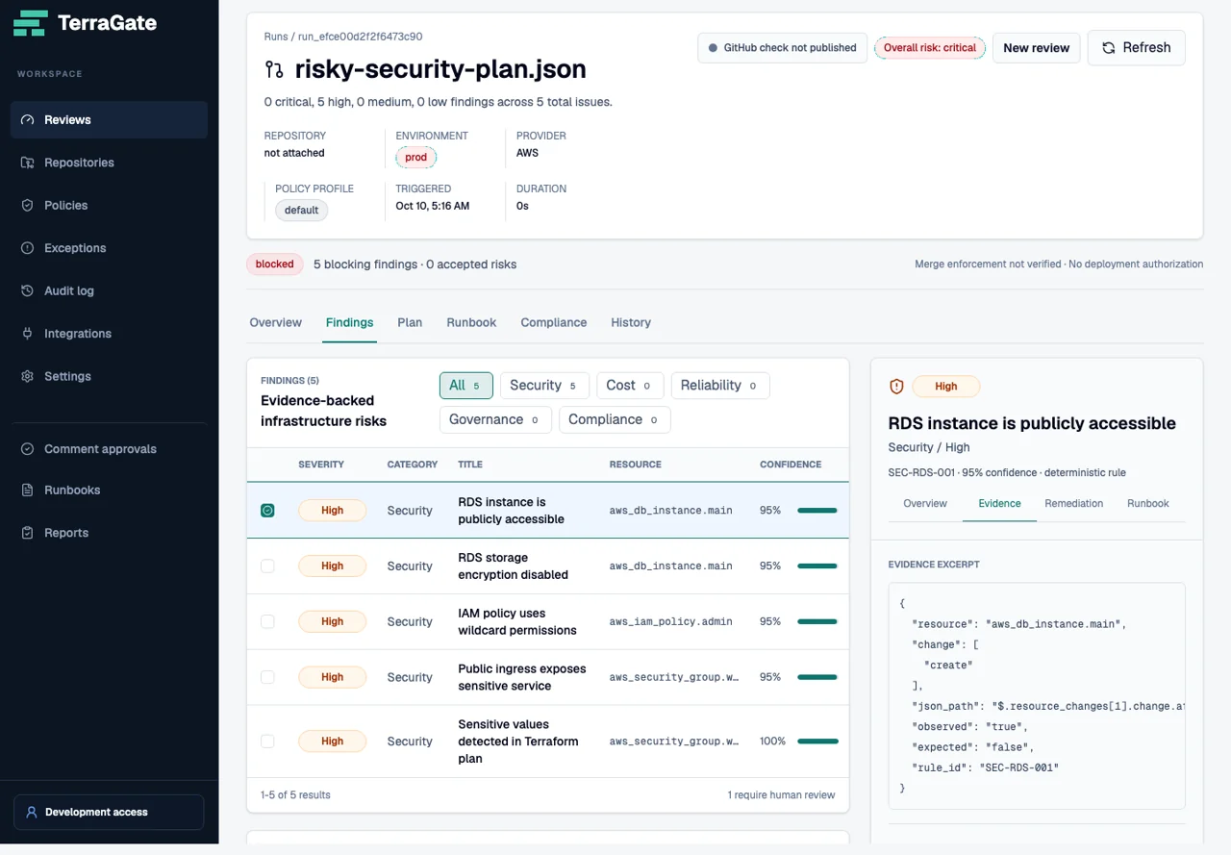Screen dimensions: 1231x855
Task: Check the RDS storage encryption disabled row
Action: click(267, 566)
